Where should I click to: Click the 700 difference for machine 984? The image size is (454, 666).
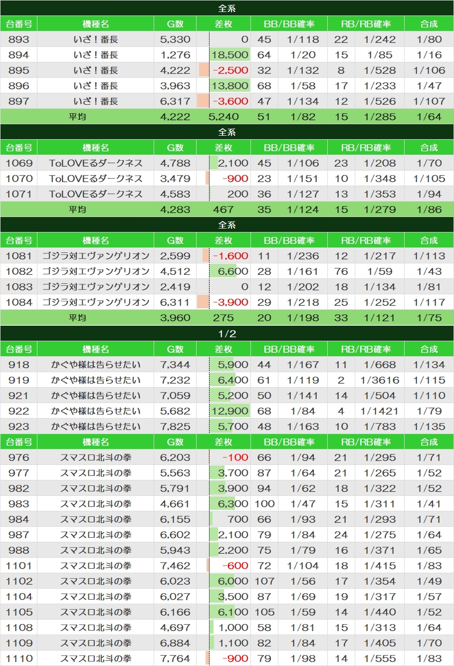237,519
